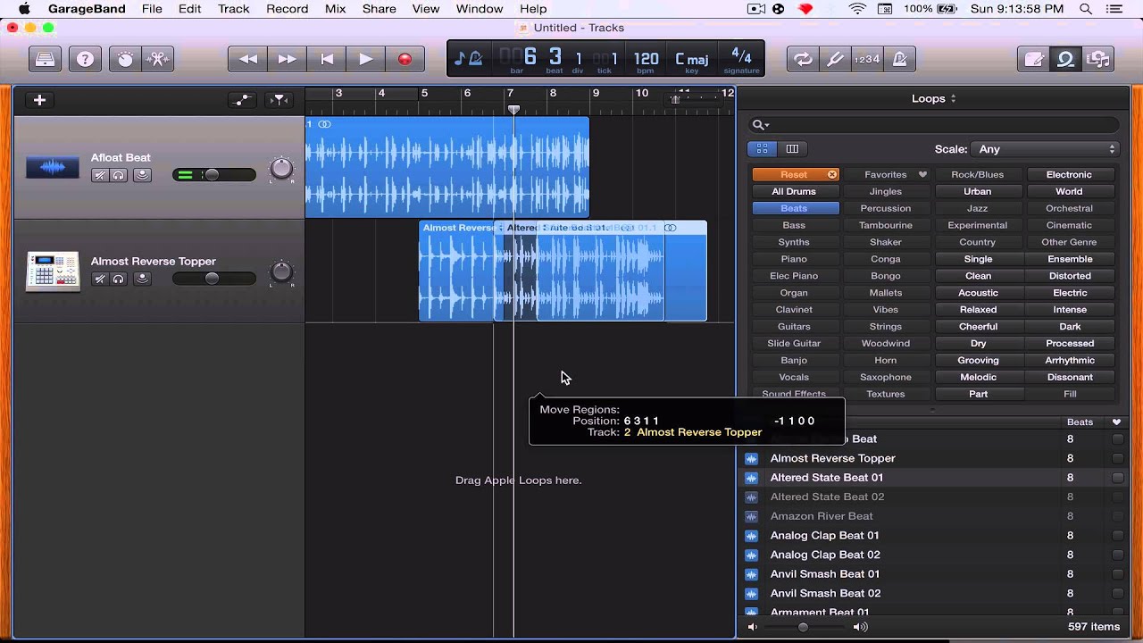This screenshot has width=1143, height=643.
Task: Open favorites column heart dropdown
Action: 1116,422
